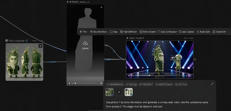Select the Trim scissors tool
The height and width of the screenshot is (111, 231).
[83, 32]
